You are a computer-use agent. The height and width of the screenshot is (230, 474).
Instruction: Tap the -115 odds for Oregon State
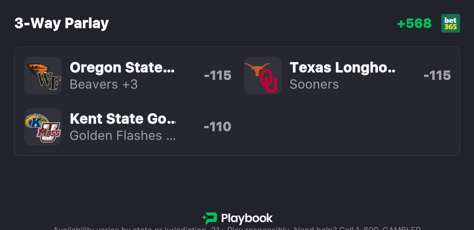click(x=217, y=75)
